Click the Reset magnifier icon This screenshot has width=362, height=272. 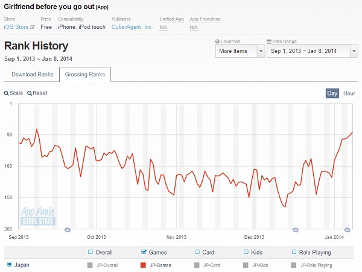pyautogui.click(x=30, y=93)
